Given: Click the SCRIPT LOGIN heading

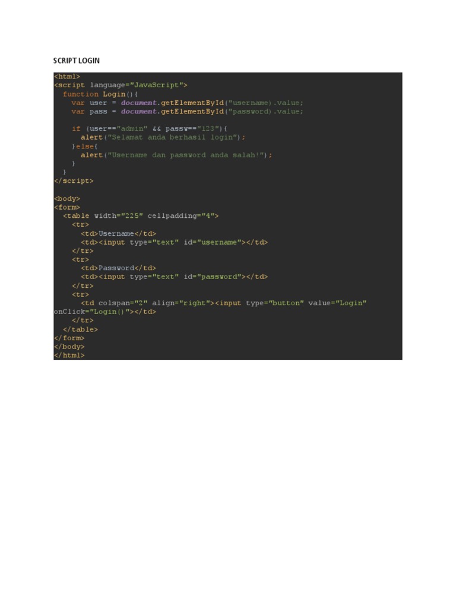Looking at the screenshot, I should pyautogui.click(x=77, y=61).
